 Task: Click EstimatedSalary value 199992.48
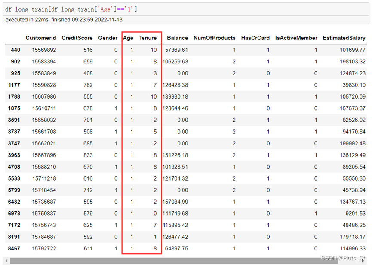coord(353,143)
